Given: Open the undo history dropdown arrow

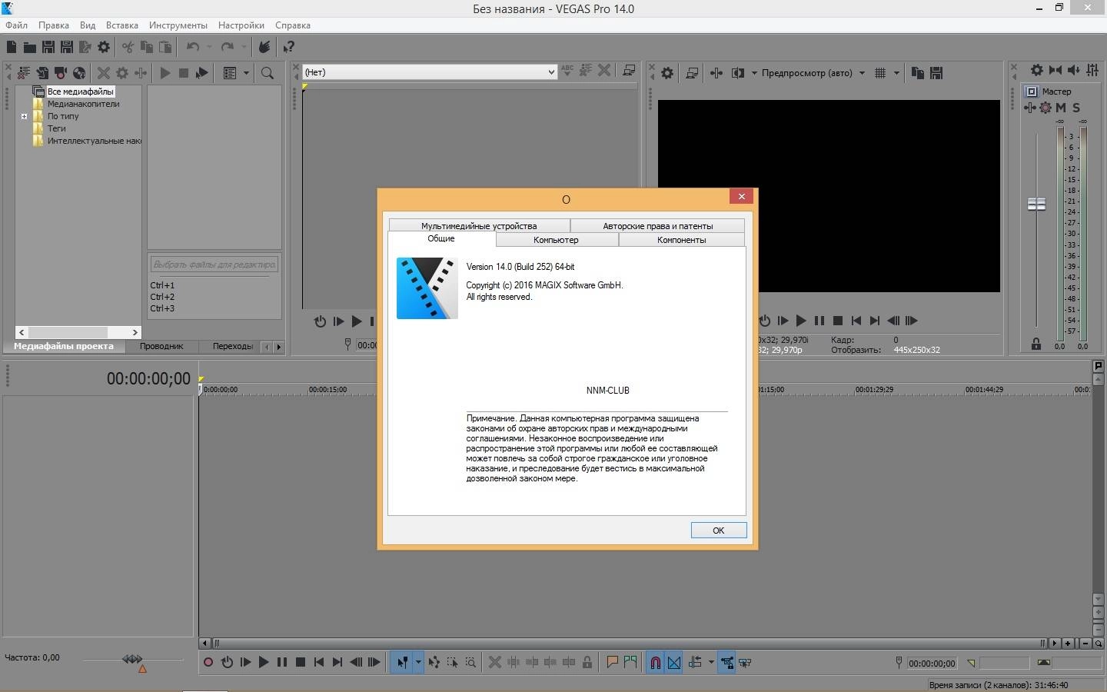Looking at the screenshot, I should [209, 47].
